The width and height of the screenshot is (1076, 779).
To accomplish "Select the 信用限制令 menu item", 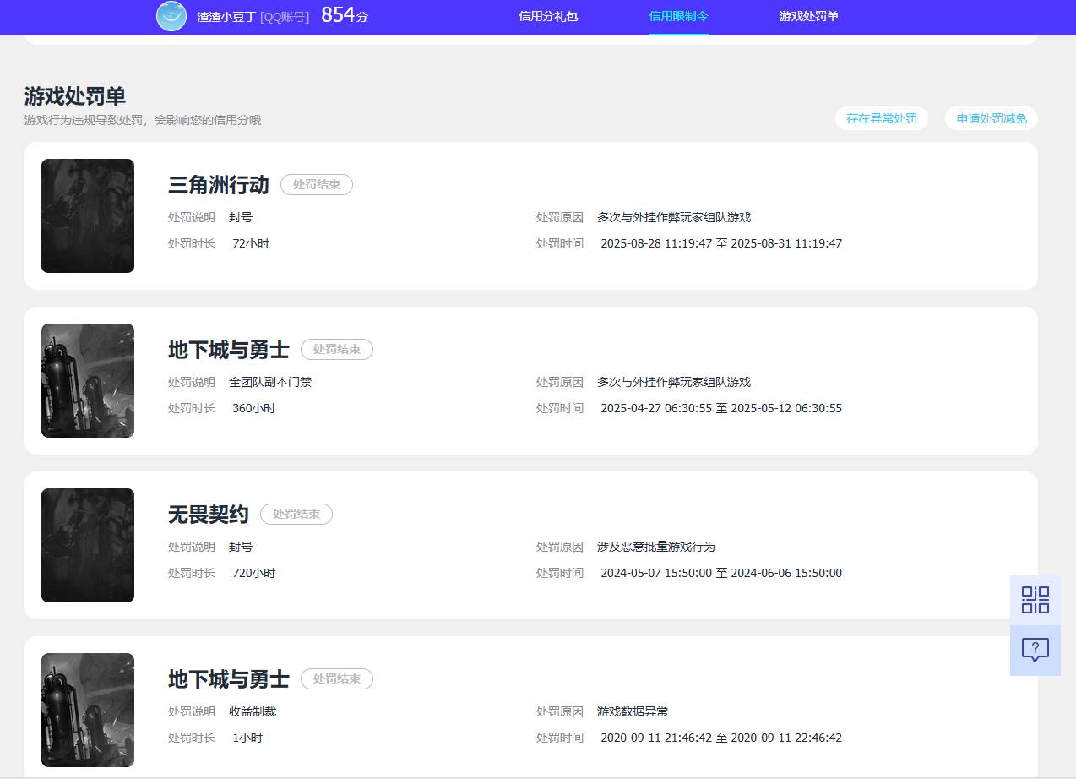I will point(678,16).
